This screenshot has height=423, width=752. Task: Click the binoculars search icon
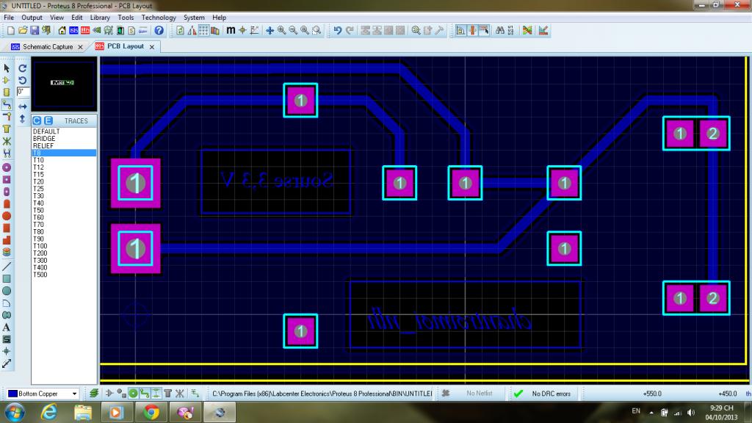coord(499,31)
